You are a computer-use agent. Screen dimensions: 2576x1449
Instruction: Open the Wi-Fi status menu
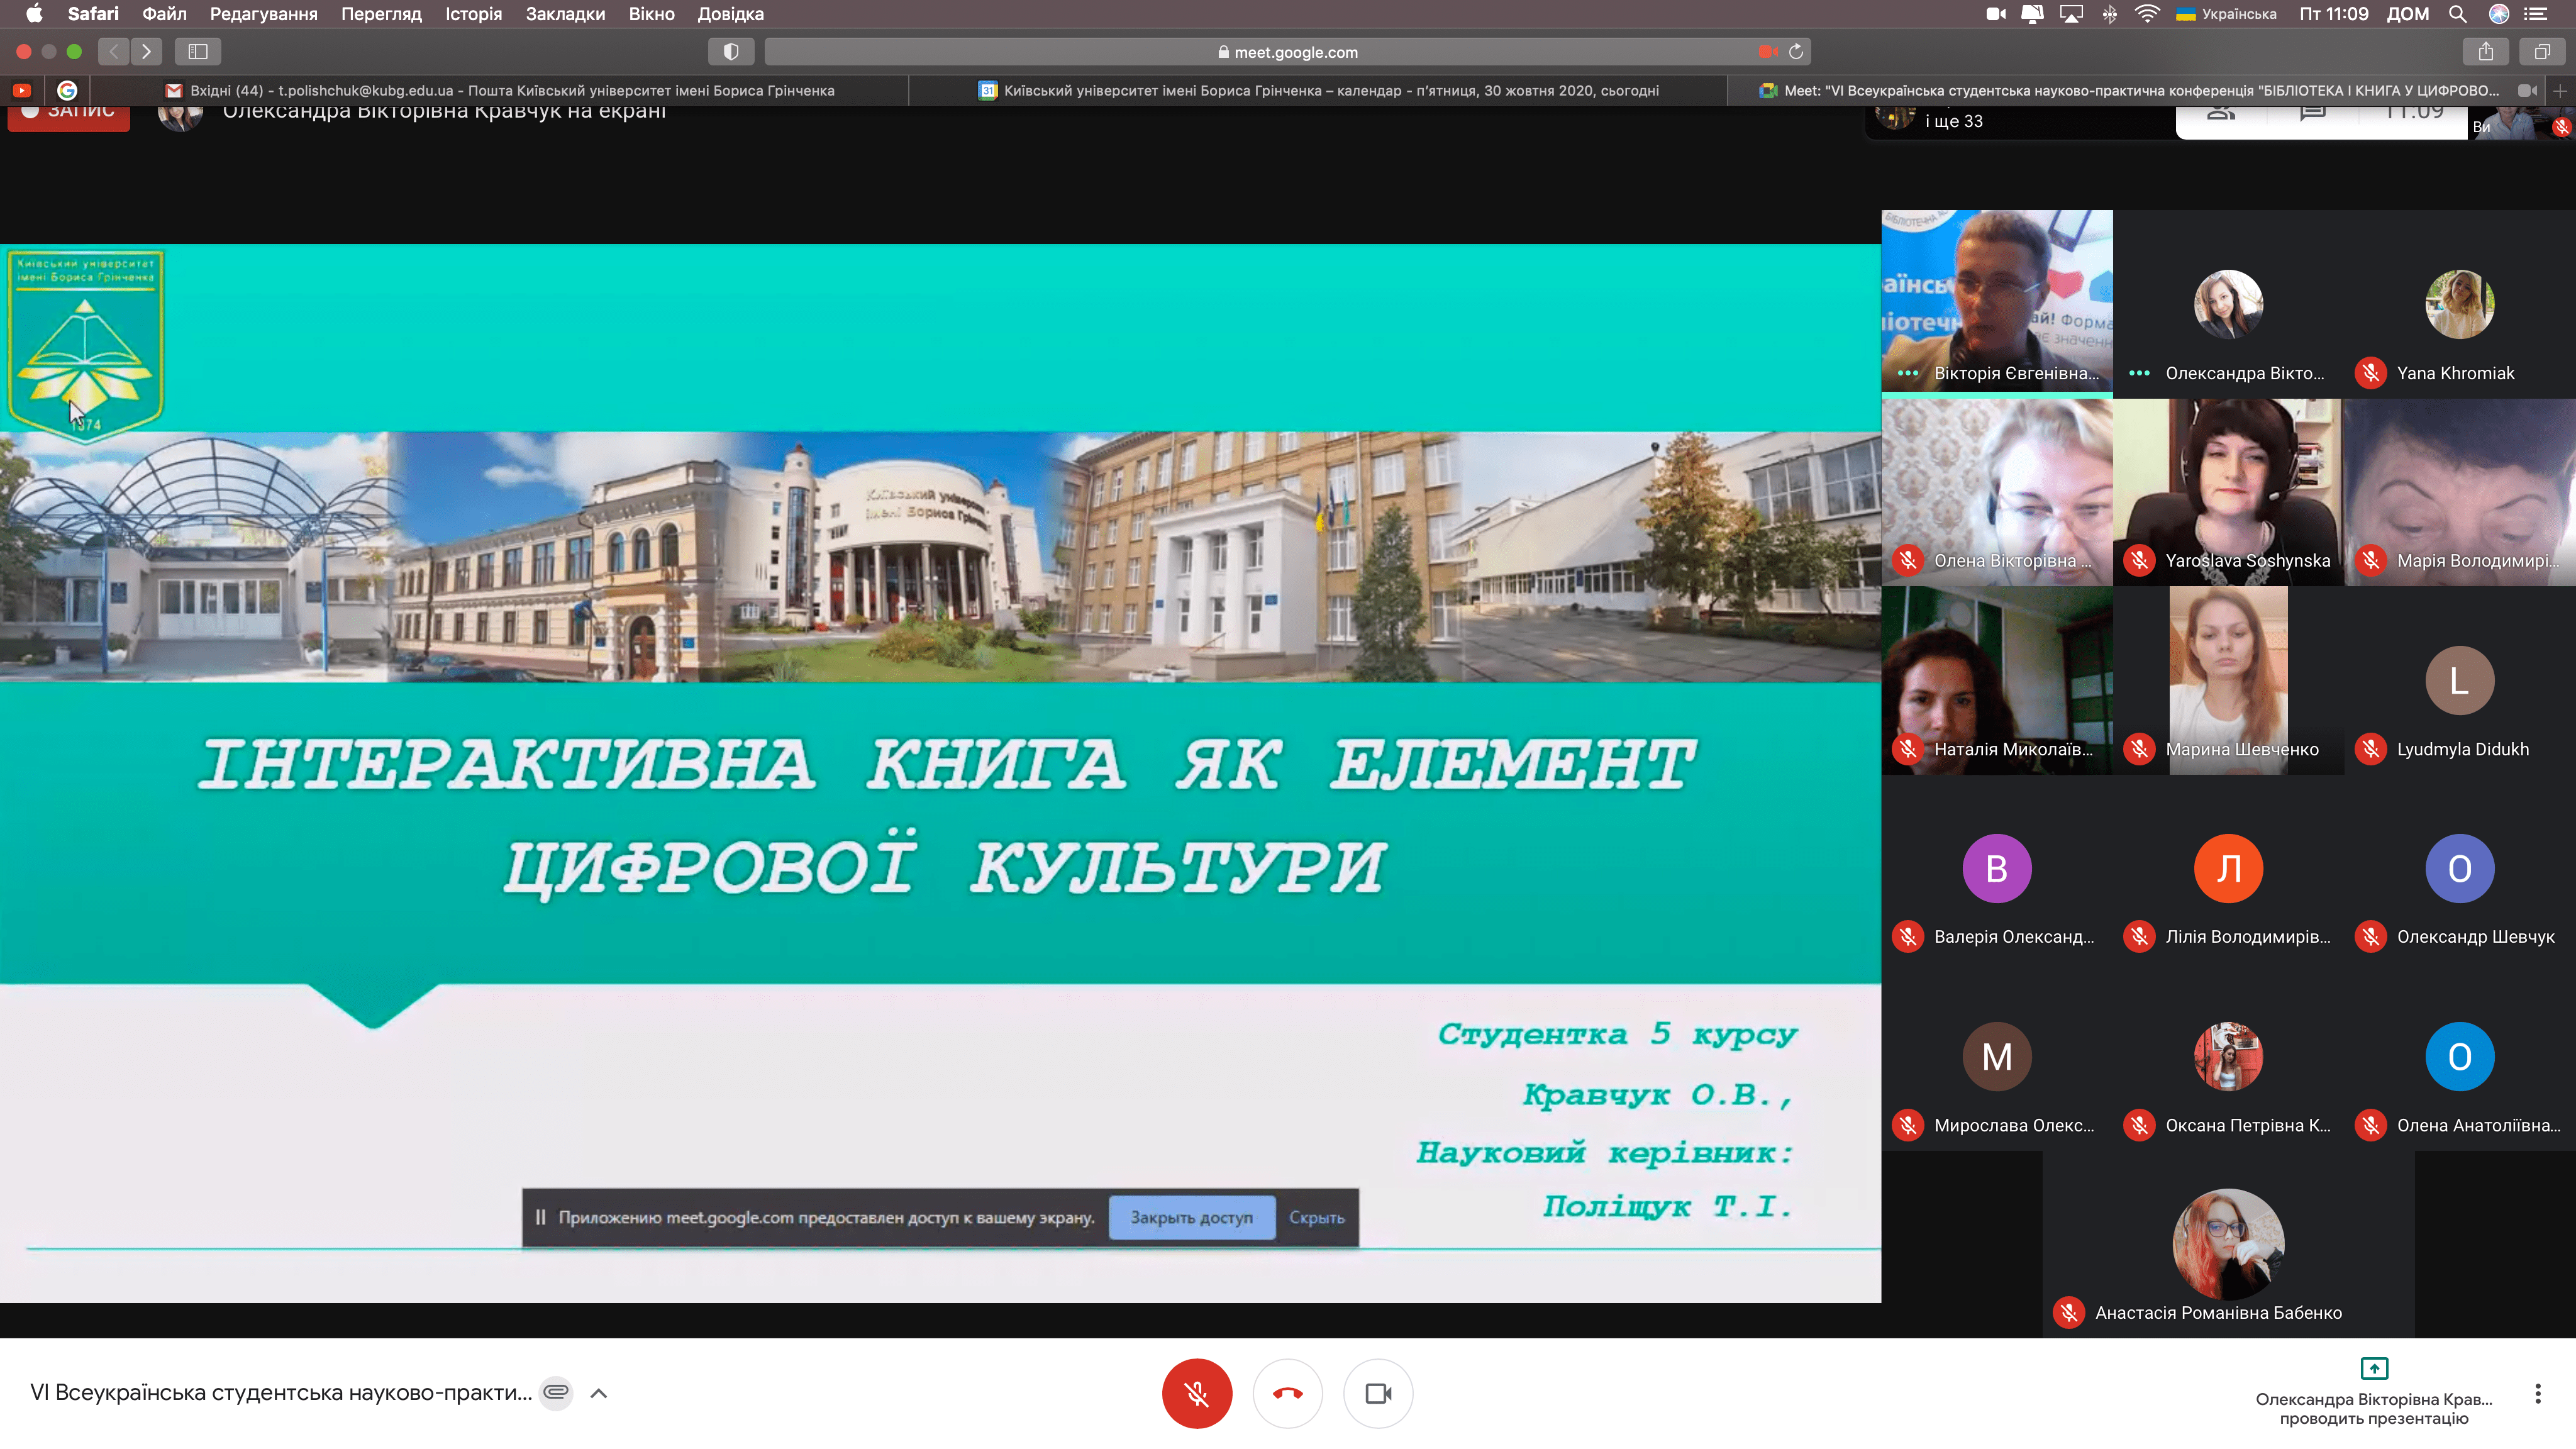pos(2147,14)
